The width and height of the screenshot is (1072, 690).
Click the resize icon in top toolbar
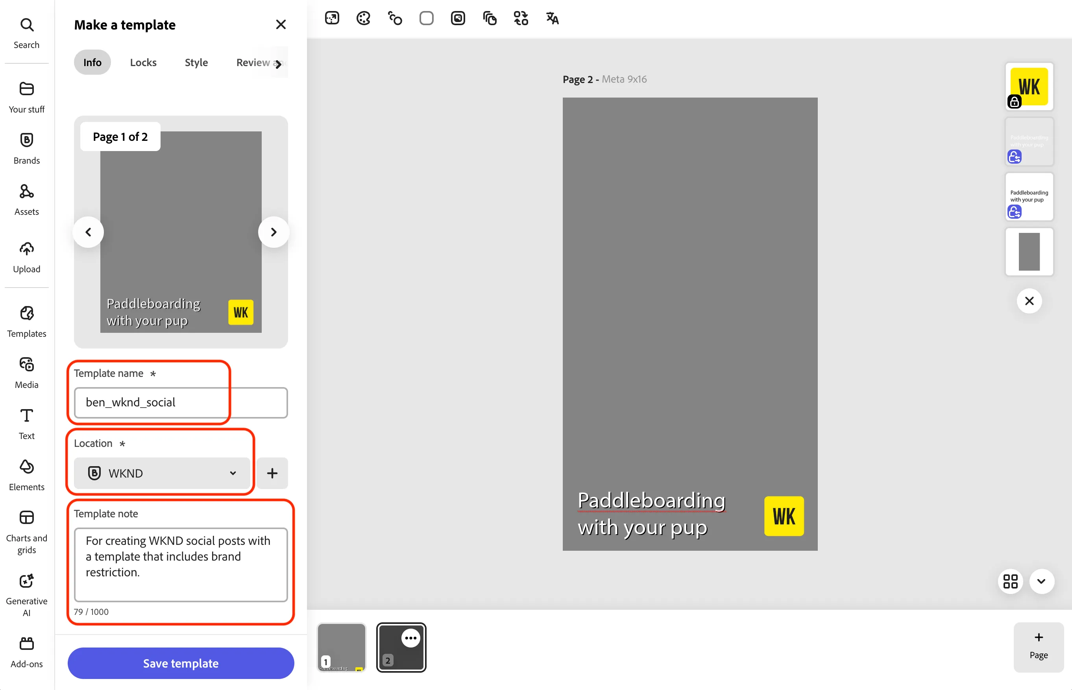(332, 18)
